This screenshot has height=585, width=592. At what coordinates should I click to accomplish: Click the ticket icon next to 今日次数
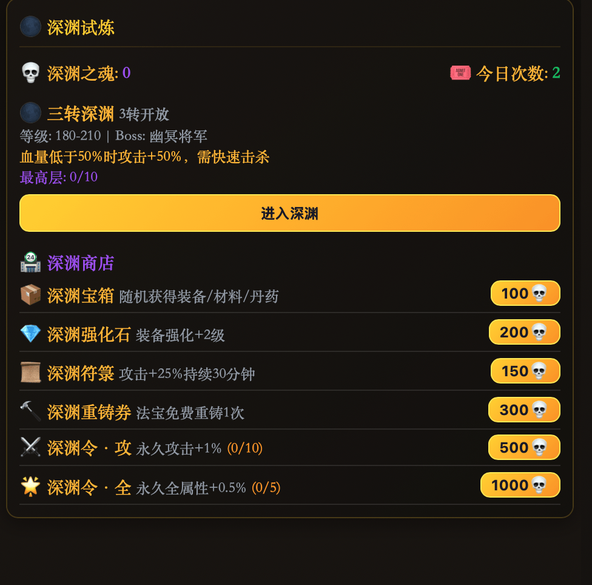(460, 73)
